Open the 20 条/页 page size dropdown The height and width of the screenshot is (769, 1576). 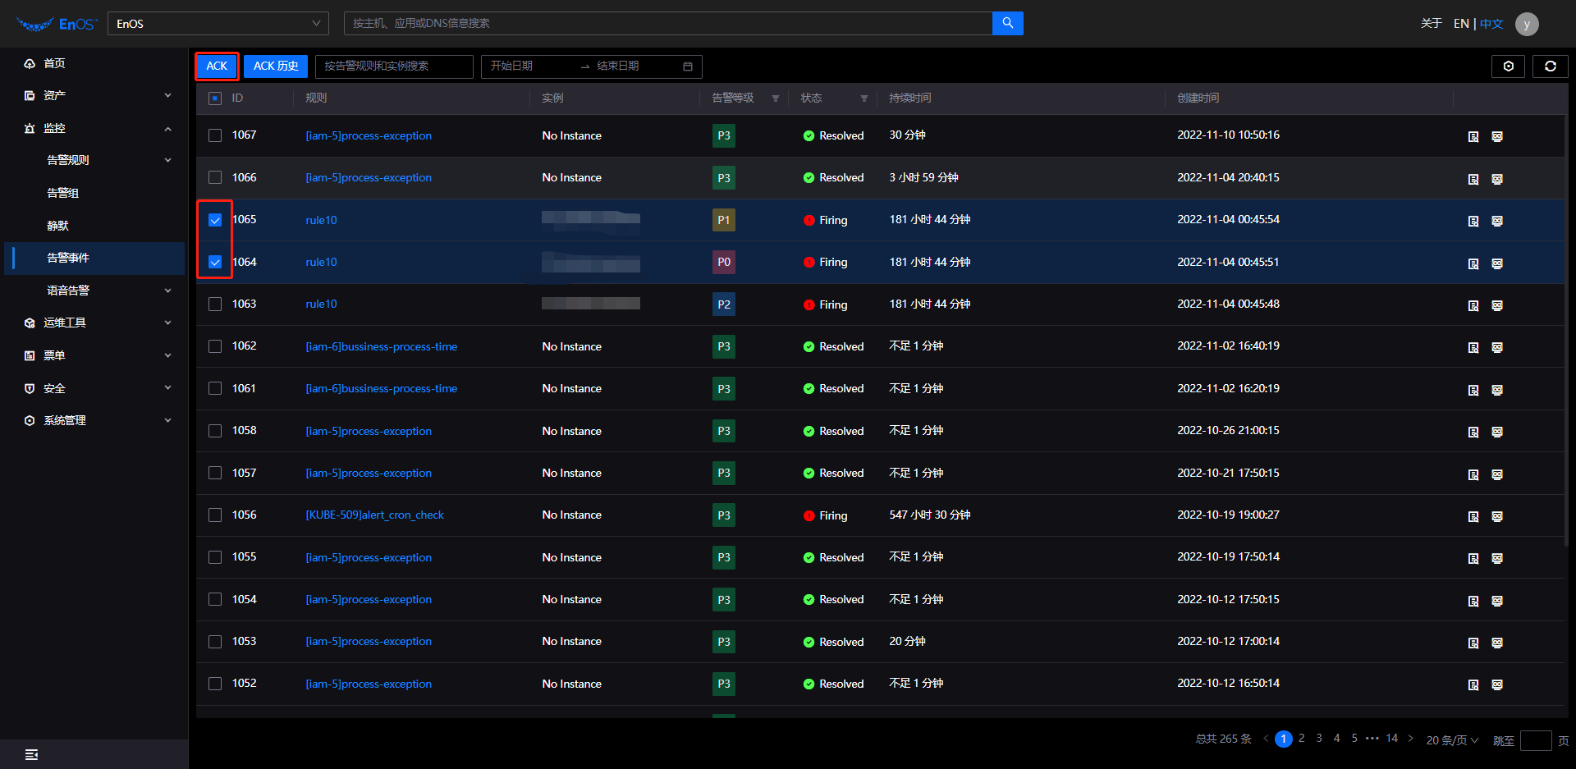pos(1451,740)
